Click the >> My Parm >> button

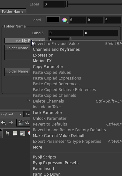pyautogui.click(x=25, y=41)
